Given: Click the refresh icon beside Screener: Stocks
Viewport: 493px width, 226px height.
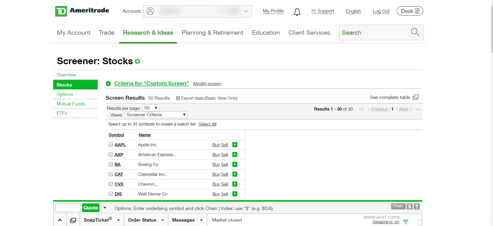Looking at the screenshot, I should point(138,61).
